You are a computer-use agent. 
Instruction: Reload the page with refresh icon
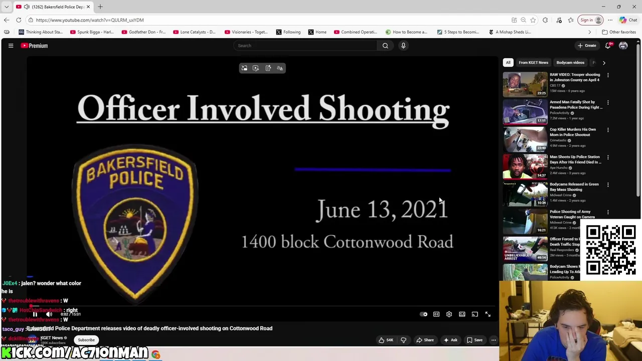pos(19,20)
